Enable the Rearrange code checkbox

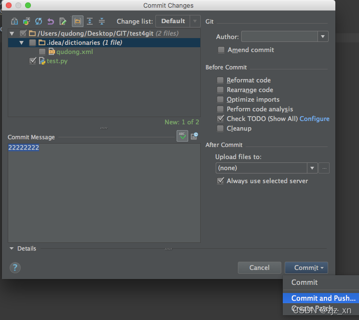pyautogui.click(x=220, y=90)
